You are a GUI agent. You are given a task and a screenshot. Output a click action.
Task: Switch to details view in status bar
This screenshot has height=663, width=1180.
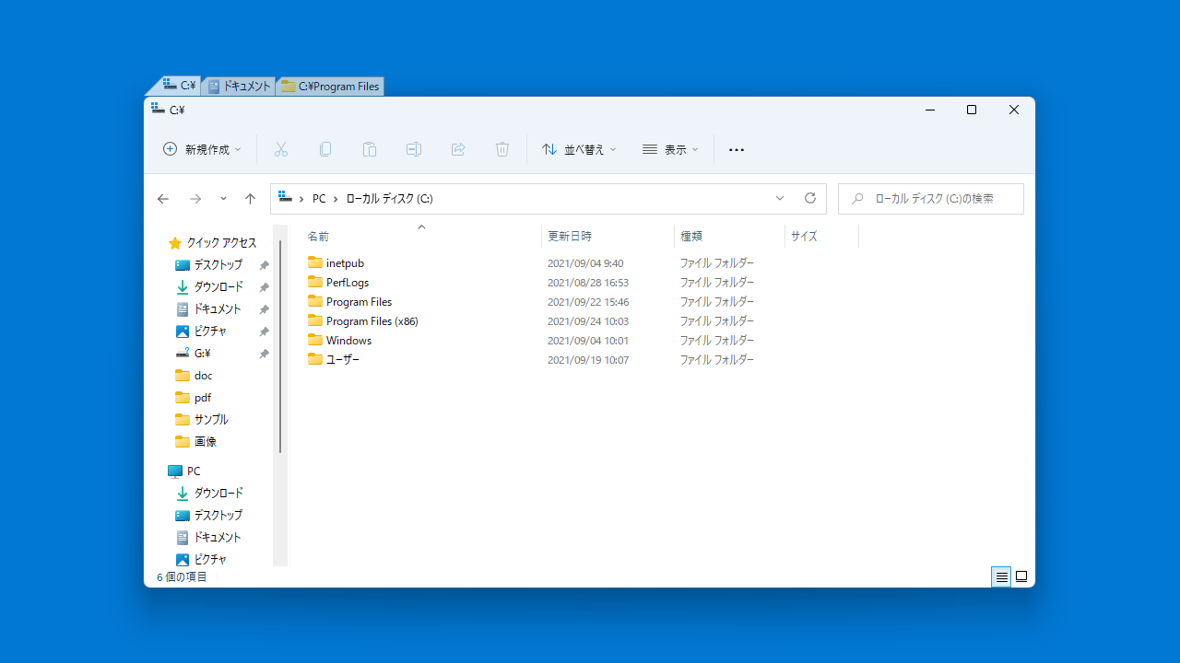pyautogui.click(x=1001, y=577)
